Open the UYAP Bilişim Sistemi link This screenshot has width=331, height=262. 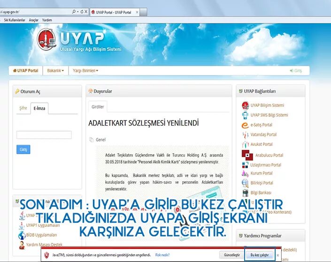267,105
